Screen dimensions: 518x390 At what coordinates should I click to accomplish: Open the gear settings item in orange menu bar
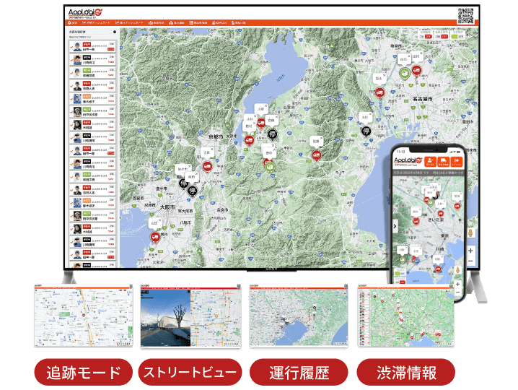click(x=73, y=23)
